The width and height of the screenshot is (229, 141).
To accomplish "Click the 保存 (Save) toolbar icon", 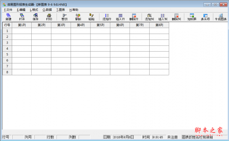I will [35, 17].
